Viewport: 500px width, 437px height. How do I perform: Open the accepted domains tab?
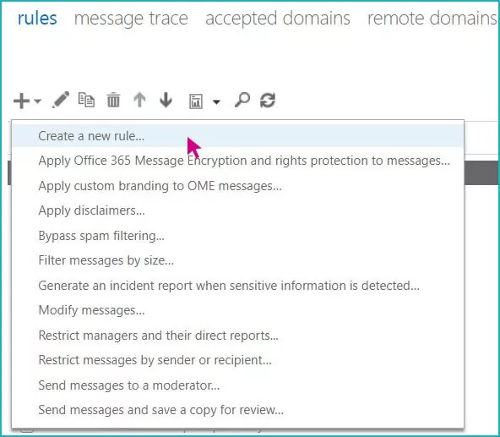click(x=278, y=19)
